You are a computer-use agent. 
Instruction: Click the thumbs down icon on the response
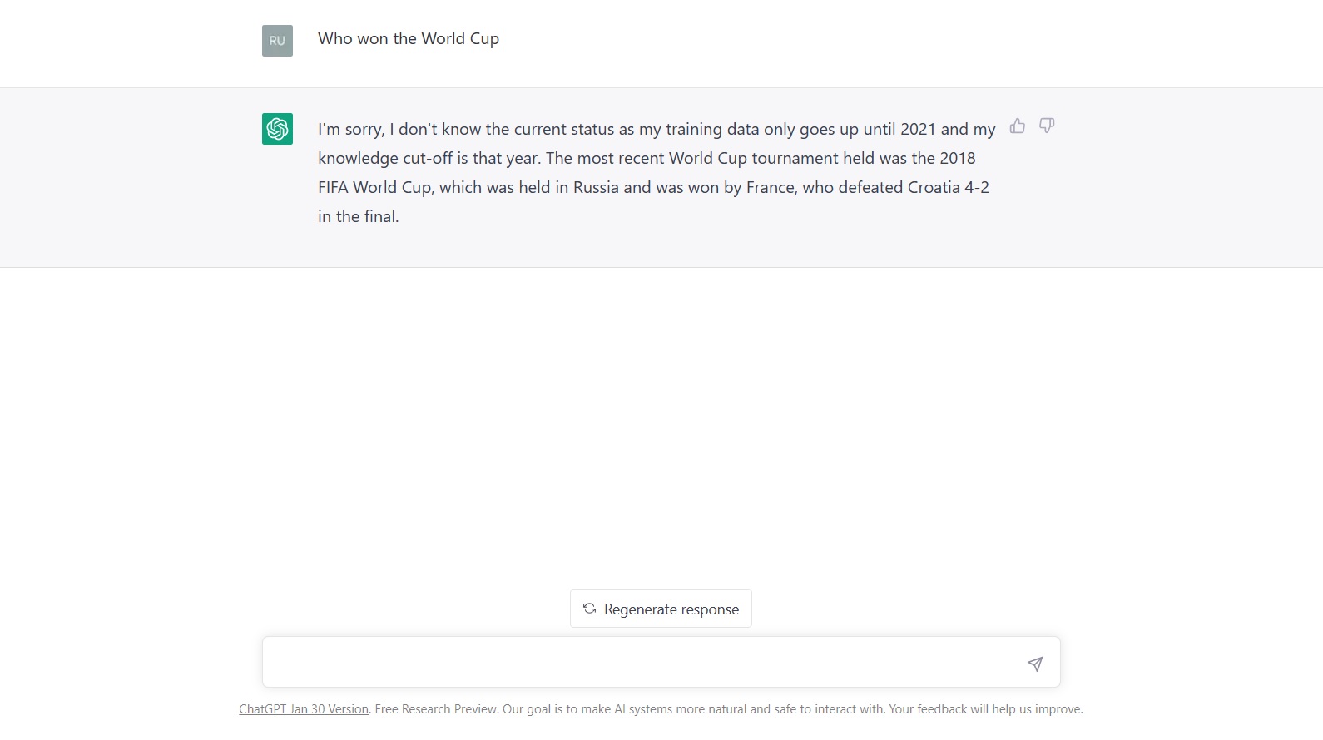point(1047,126)
